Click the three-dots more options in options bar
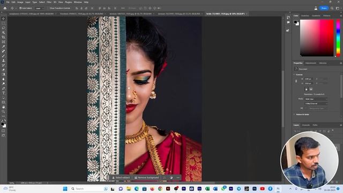This screenshot has width=343, height=193. [123, 8]
